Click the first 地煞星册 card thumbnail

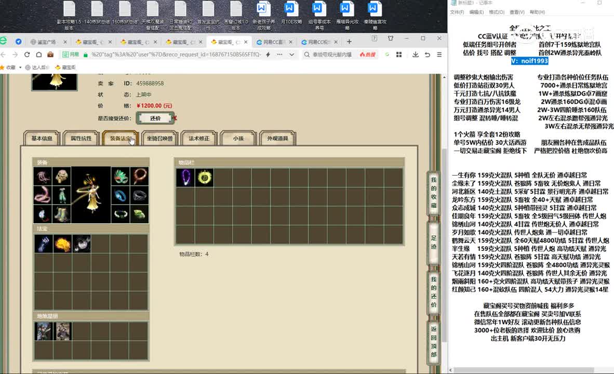click(44, 331)
